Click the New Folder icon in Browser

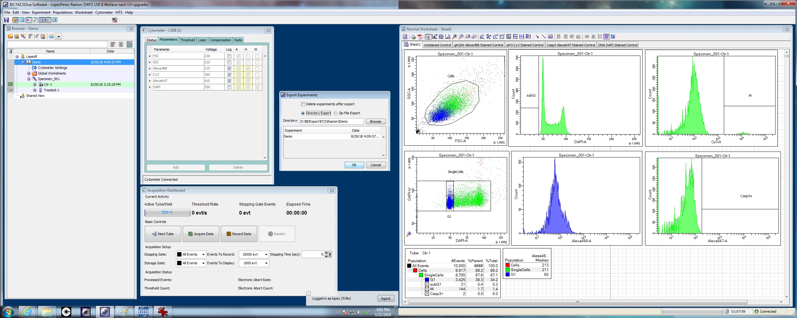pyautogui.click(x=10, y=36)
